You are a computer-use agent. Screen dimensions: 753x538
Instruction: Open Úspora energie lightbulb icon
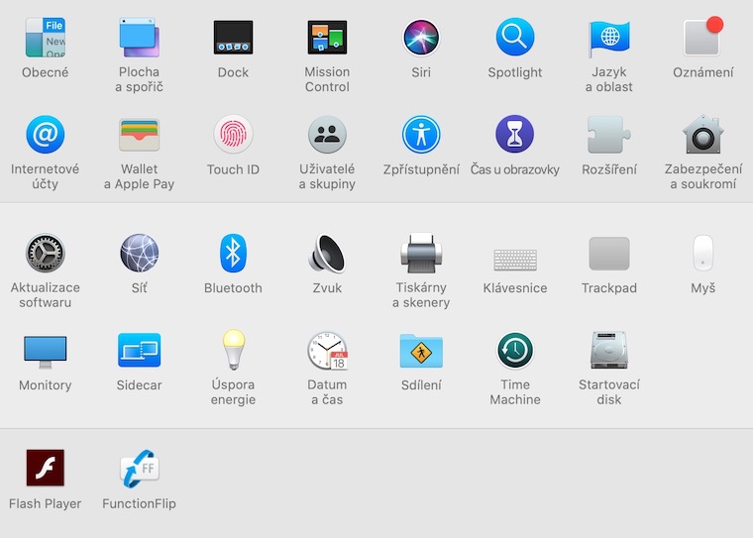[x=234, y=350]
